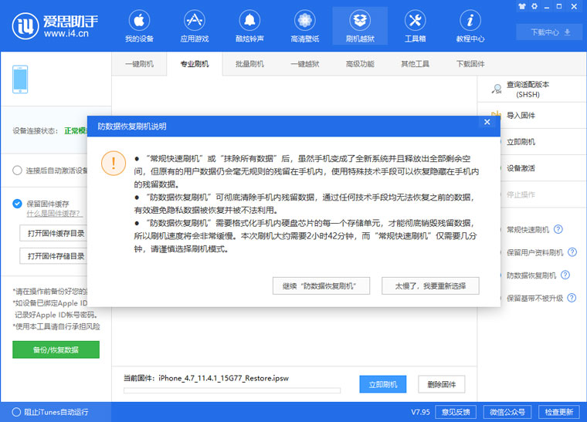
Task: Open settings gear icon in the title bar
Action: (x=534, y=6)
